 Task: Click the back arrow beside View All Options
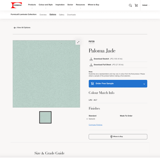tap(15, 28)
